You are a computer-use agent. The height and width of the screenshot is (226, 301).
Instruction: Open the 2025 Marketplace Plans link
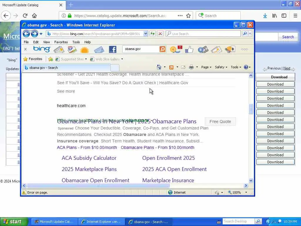pos(89,169)
